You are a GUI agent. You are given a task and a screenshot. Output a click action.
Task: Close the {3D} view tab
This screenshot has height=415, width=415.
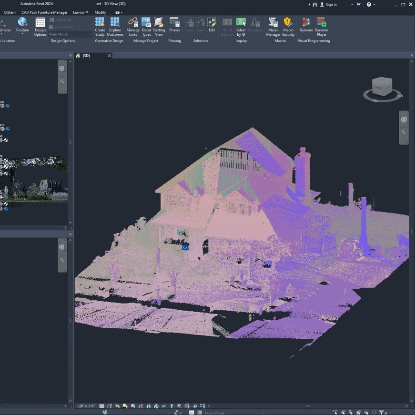tap(109, 56)
